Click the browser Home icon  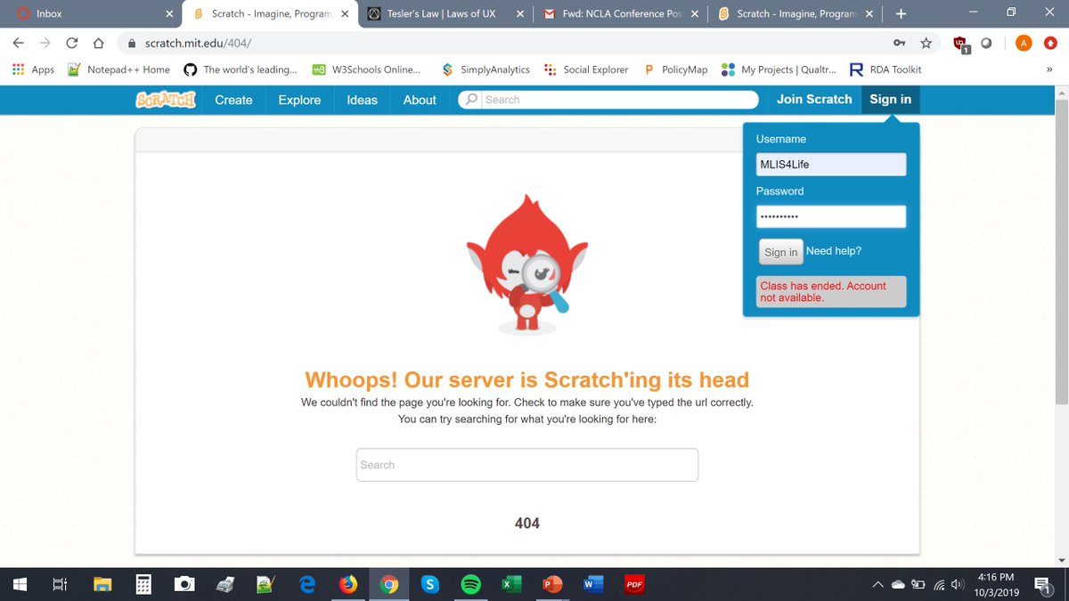(100, 43)
